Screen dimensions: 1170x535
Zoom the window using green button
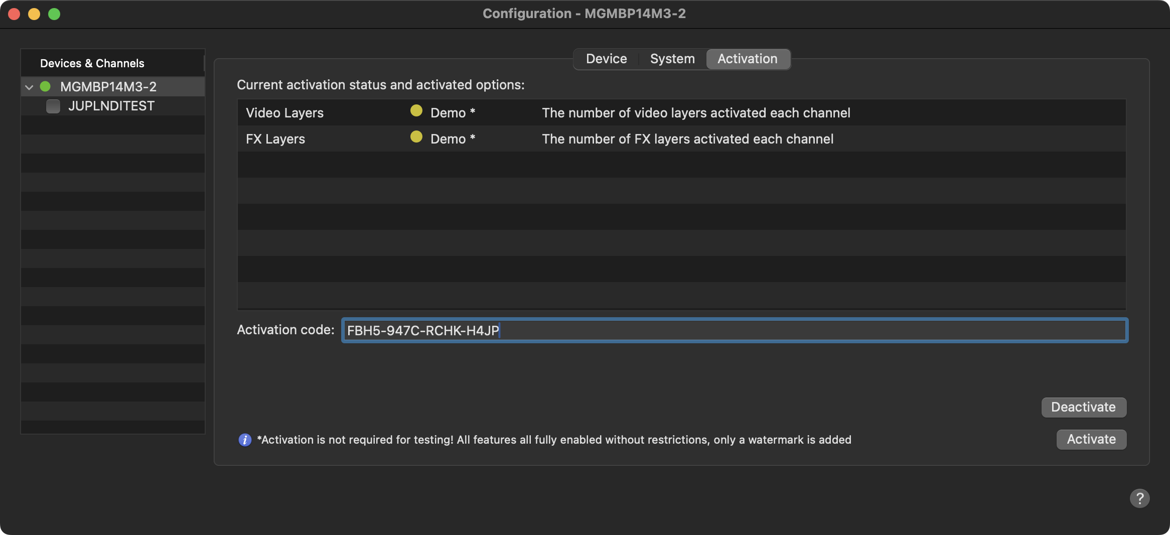[x=54, y=14]
